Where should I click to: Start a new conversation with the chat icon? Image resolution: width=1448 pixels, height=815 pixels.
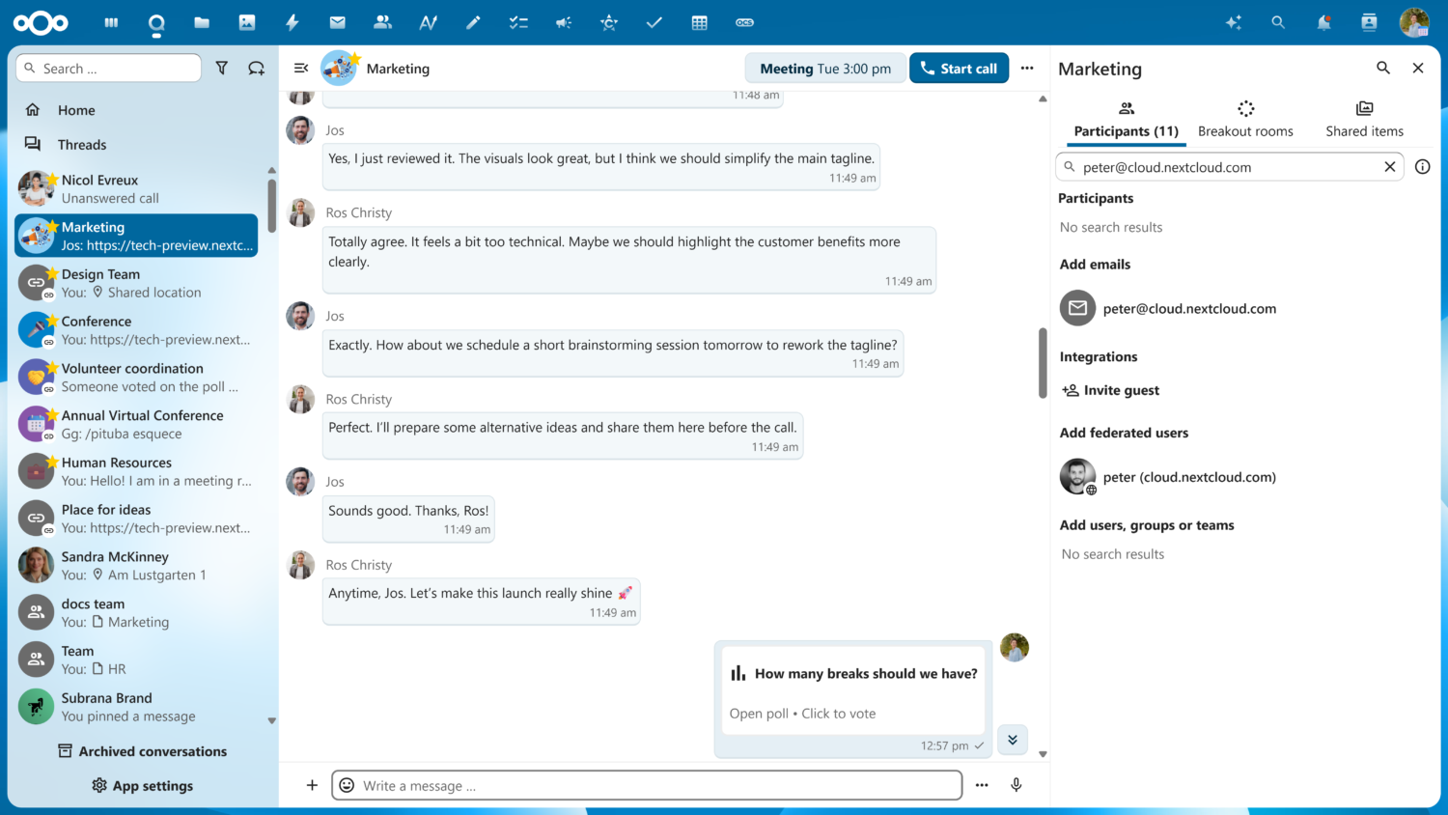pos(254,68)
